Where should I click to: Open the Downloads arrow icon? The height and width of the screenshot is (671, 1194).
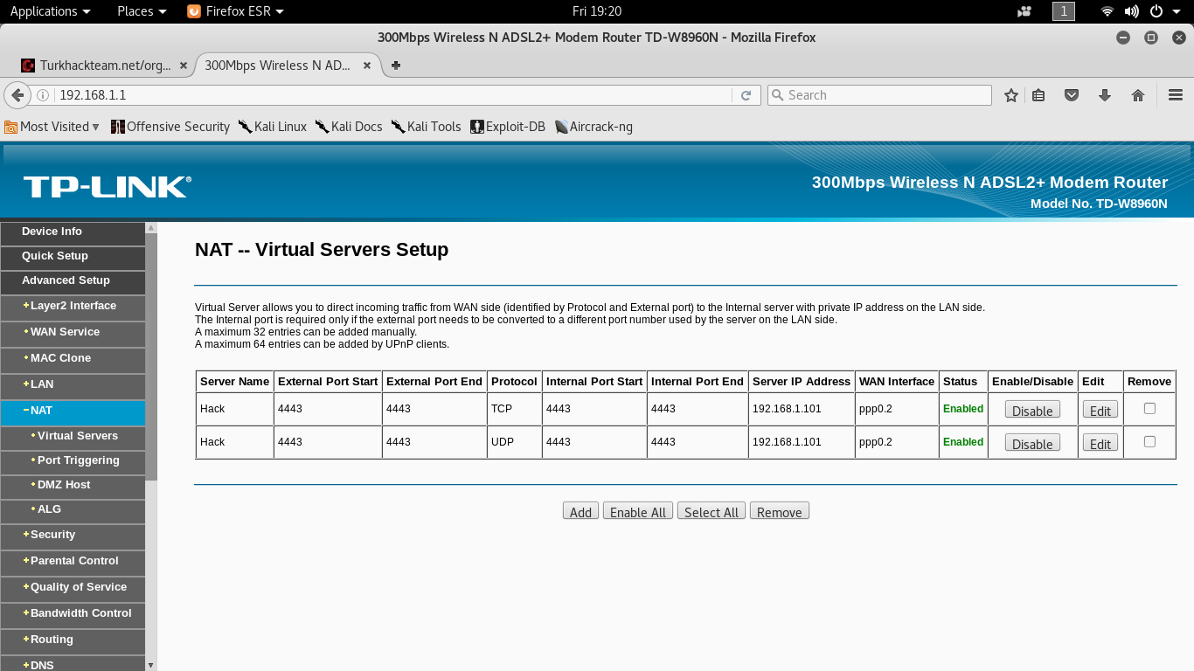(x=1105, y=95)
